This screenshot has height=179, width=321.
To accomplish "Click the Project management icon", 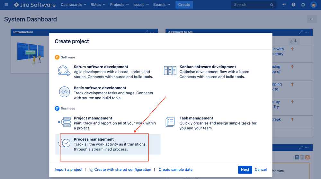I will click(x=64, y=122).
